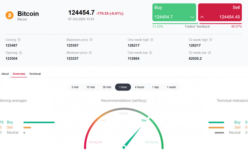The image size is (248, 151).
Task: Click the Recommendations (sell/buy) heading
Action: (x=124, y=101)
